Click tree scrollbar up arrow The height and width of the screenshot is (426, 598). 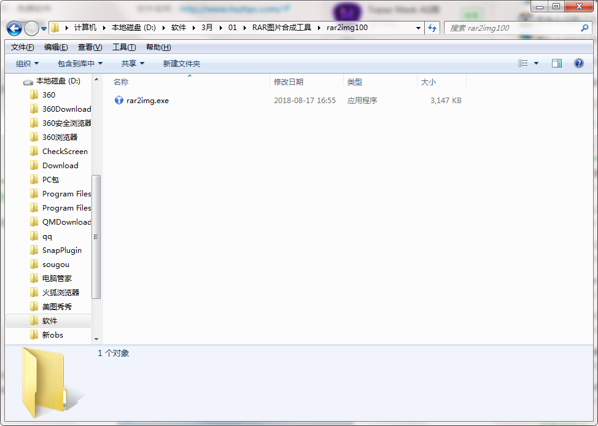[96, 79]
